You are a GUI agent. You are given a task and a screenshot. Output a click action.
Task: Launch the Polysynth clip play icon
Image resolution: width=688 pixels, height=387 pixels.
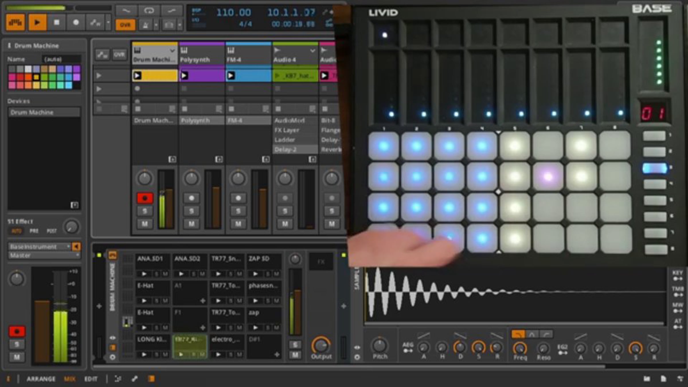pyautogui.click(x=184, y=76)
